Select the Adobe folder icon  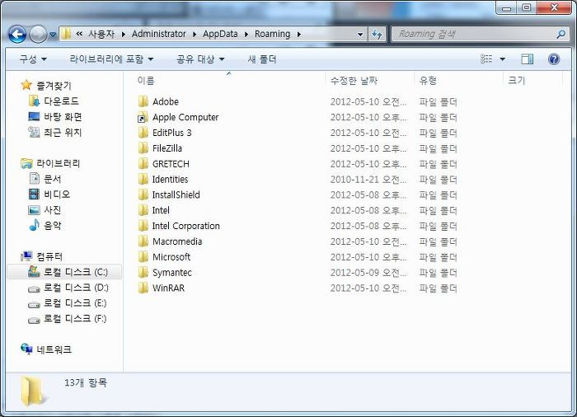click(x=143, y=101)
